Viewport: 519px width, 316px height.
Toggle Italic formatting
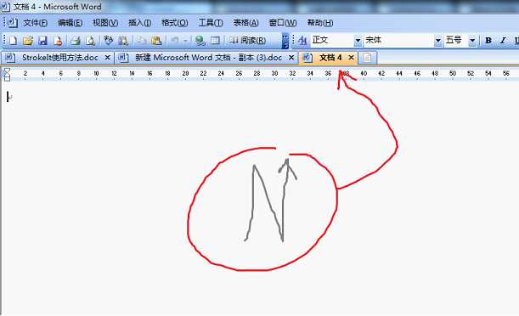click(x=503, y=41)
